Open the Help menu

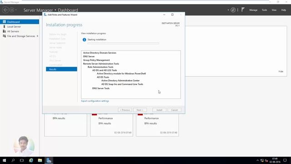coord(283,10)
